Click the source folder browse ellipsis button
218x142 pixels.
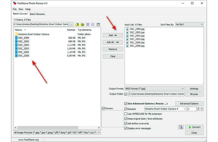tap(71, 25)
